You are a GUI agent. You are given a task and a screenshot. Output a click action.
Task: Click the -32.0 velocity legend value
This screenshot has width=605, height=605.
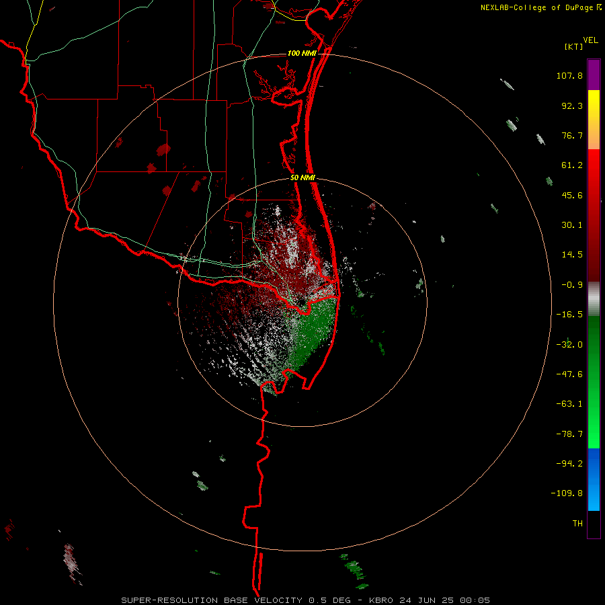(569, 345)
